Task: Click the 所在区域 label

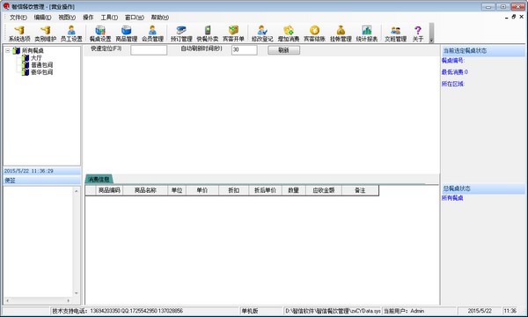Action: (453, 84)
